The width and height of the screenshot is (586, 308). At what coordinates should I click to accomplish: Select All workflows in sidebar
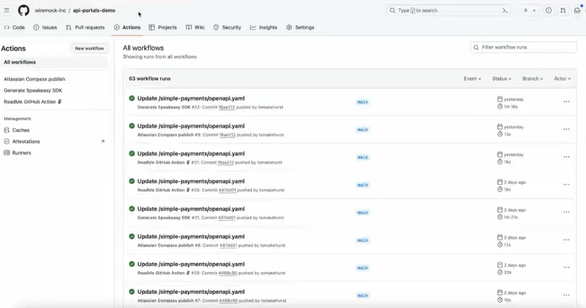(54, 62)
